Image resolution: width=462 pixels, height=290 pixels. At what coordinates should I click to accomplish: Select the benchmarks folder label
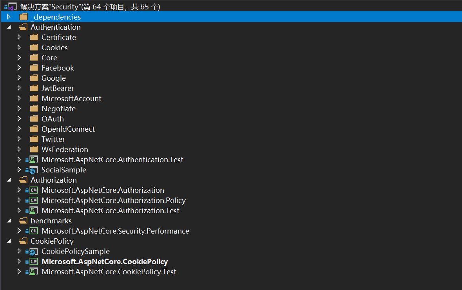coord(51,221)
